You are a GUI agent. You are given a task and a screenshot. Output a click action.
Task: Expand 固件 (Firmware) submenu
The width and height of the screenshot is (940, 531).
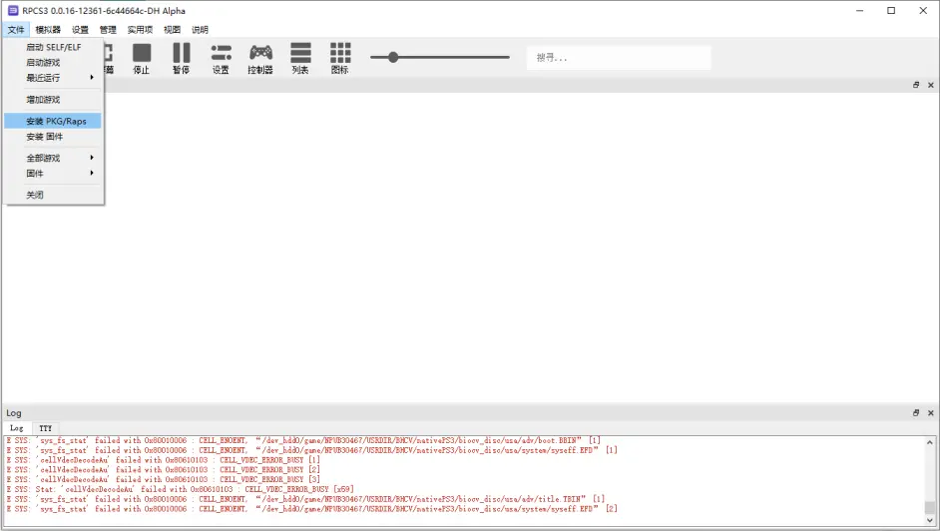(x=53, y=174)
